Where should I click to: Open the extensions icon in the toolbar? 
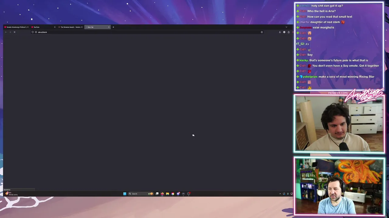tap(289, 32)
